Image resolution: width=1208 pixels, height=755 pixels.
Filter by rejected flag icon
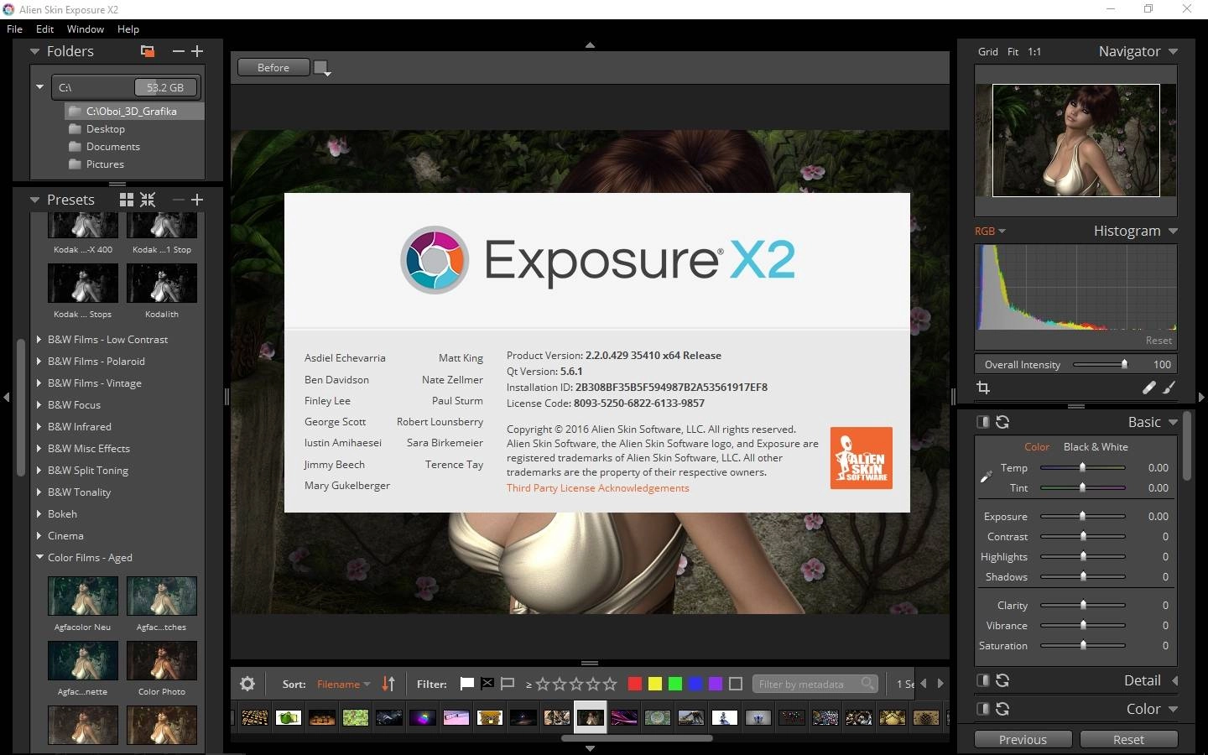(487, 684)
